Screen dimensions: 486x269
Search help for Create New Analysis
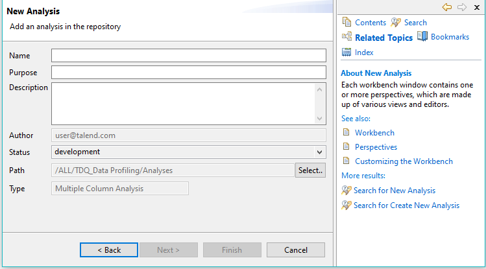point(406,205)
